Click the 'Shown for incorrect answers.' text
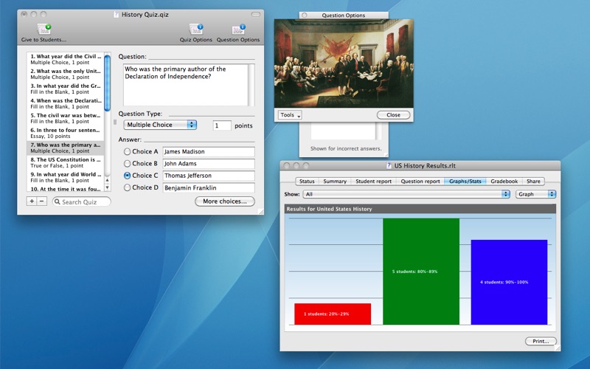 (x=346, y=148)
